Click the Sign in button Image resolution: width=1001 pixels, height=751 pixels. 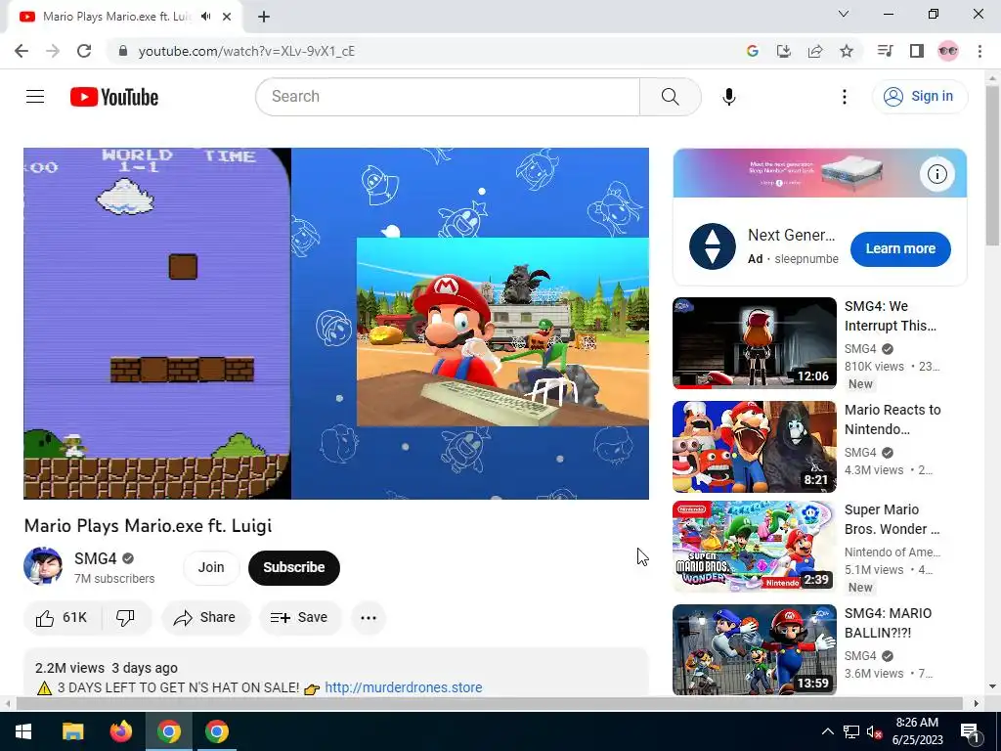(x=920, y=97)
